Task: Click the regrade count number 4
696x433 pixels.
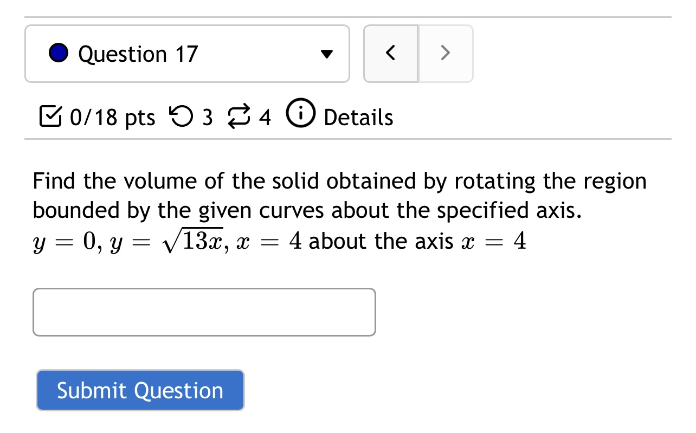Action: click(265, 117)
